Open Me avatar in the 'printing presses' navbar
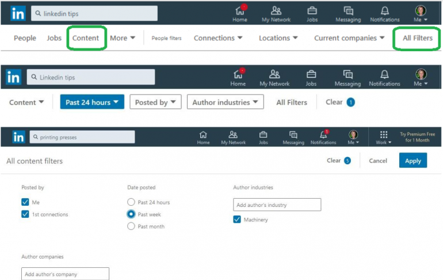Viewport: 443px width, 280px height. coord(353,135)
